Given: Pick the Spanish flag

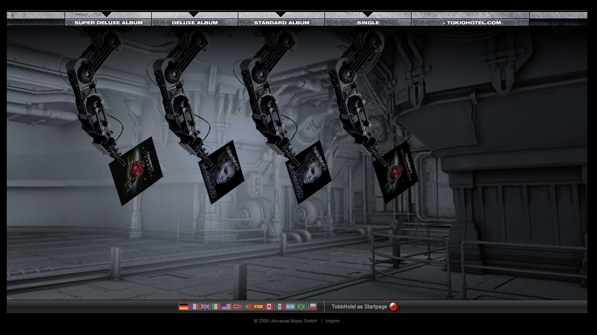Looking at the screenshot, I should pos(258,307).
